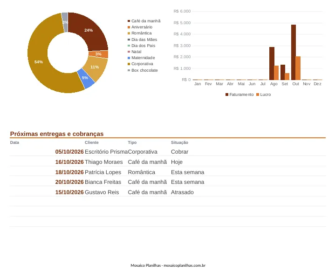The height and width of the screenshot is (277, 335).
Task: Click Café da manhã in Gustavo Reis row
Action: point(147,192)
